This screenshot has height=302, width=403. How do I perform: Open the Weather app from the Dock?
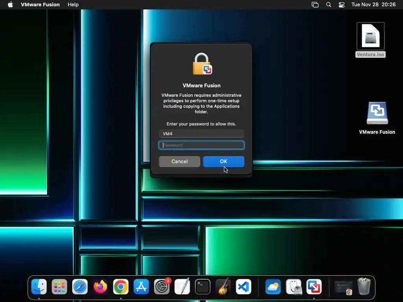click(273, 287)
